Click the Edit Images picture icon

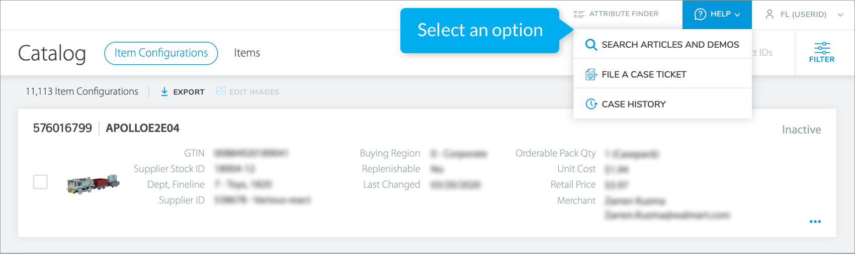coord(220,91)
